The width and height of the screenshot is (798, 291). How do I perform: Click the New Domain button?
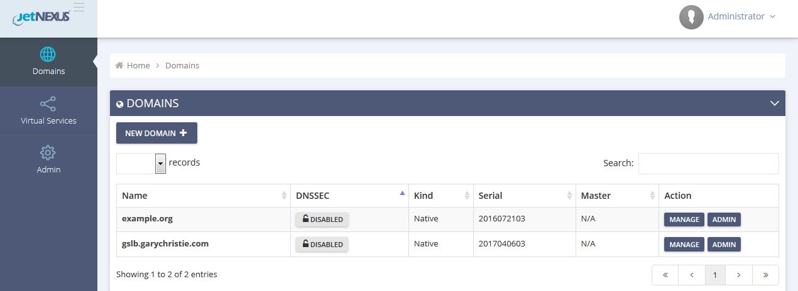[156, 133]
